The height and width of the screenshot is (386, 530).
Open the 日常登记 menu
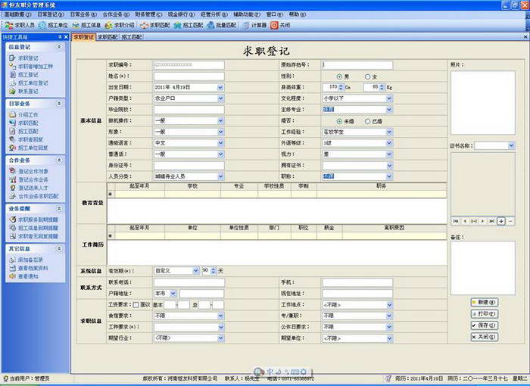pyautogui.click(x=51, y=14)
